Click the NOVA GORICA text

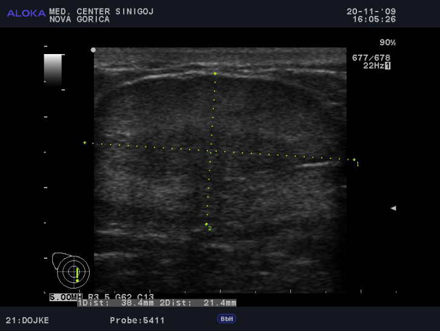click(x=79, y=19)
